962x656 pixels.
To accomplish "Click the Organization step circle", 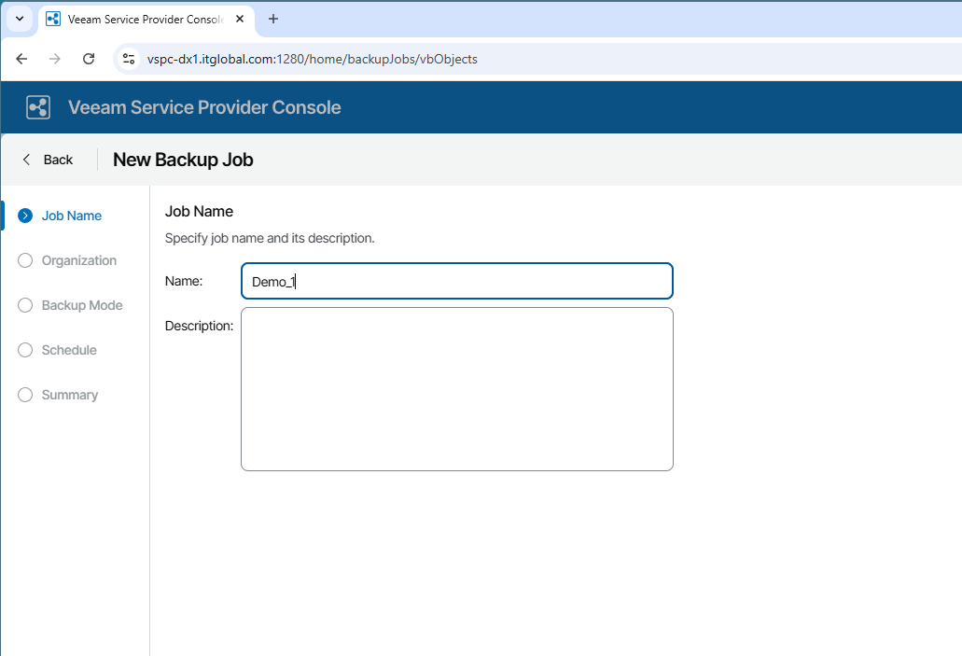I will pyautogui.click(x=25, y=260).
